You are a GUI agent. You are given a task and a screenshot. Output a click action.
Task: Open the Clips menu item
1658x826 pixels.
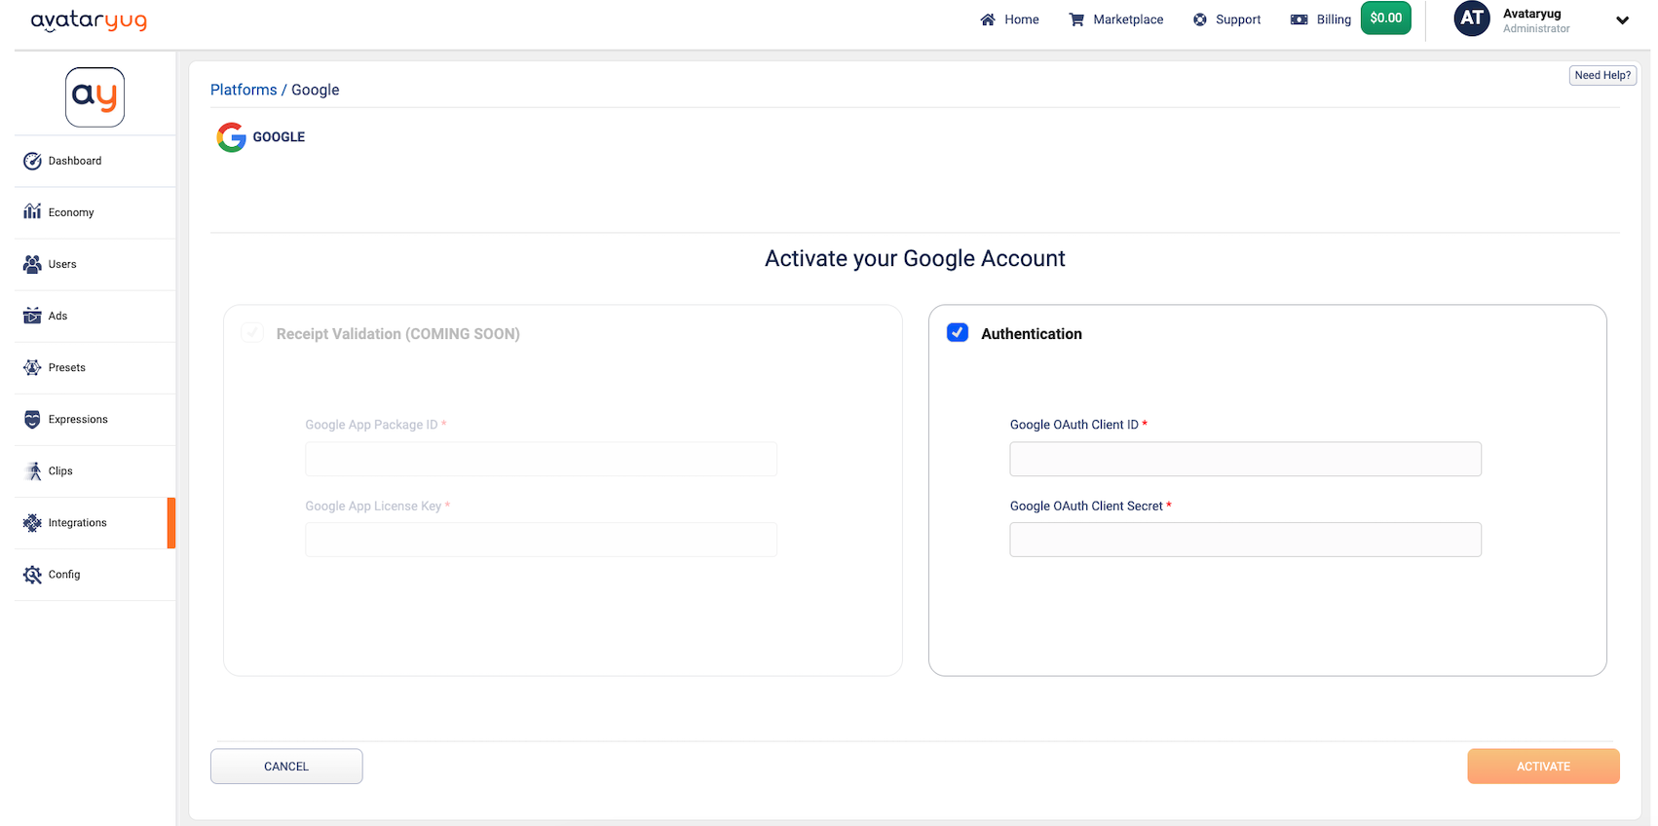click(94, 470)
